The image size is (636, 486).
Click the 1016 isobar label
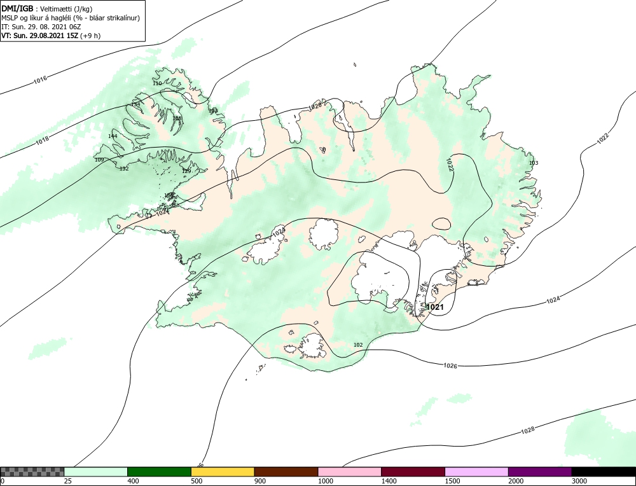click(40, 80)
